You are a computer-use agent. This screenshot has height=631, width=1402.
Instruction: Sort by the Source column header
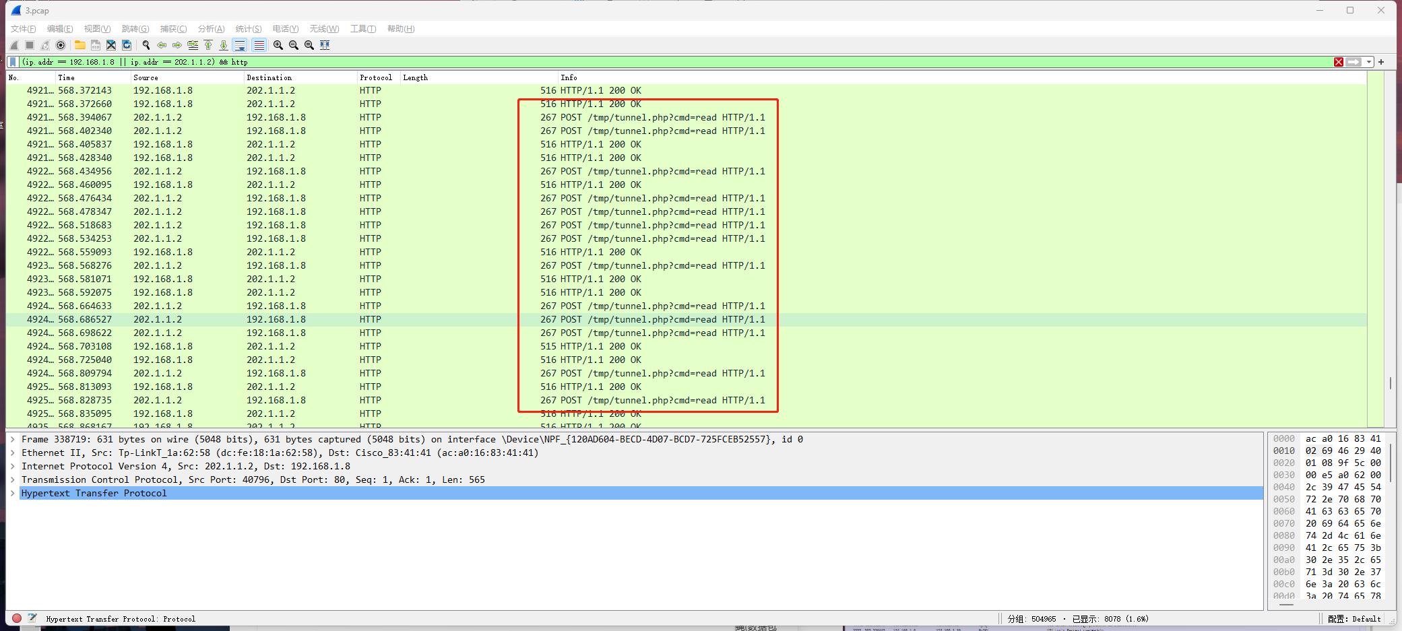(x=187, y=77)
